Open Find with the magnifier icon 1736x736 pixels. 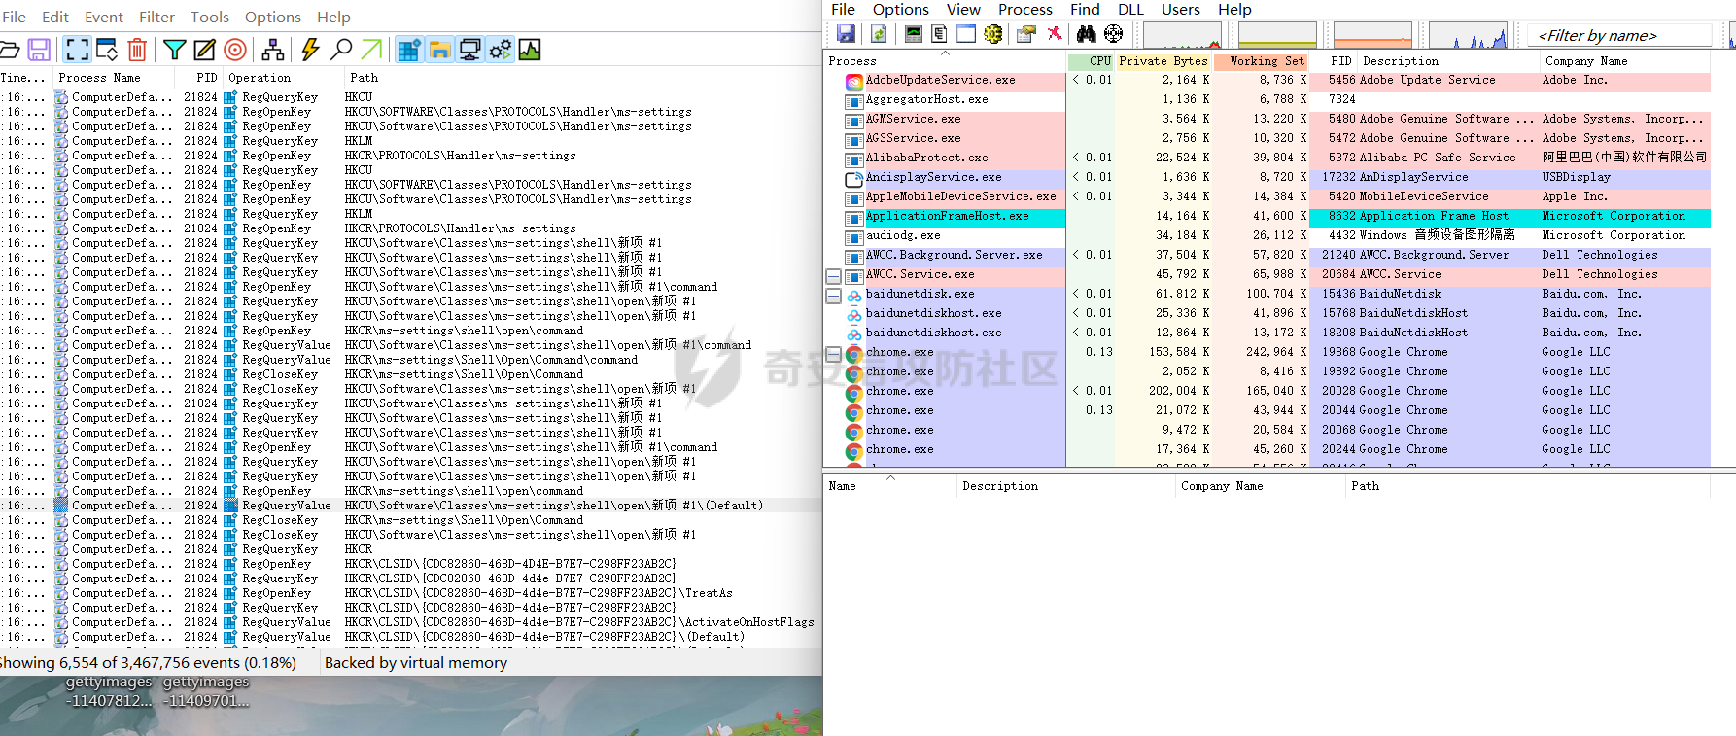click(341, 50)
